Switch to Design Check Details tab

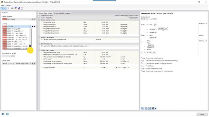(x=45, y=13)
